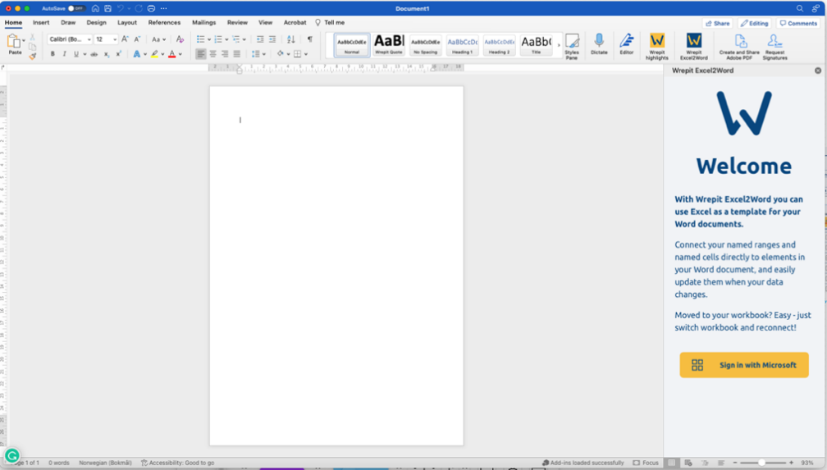Open the References tab

pyautogui.click(x=164, y=23)
